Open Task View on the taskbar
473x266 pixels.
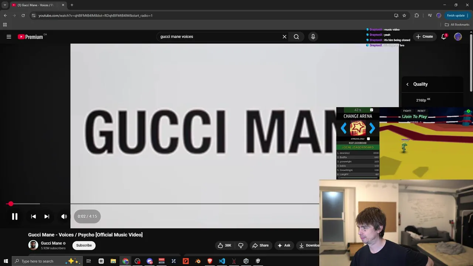pyautogui.click(x=89, y=261)
